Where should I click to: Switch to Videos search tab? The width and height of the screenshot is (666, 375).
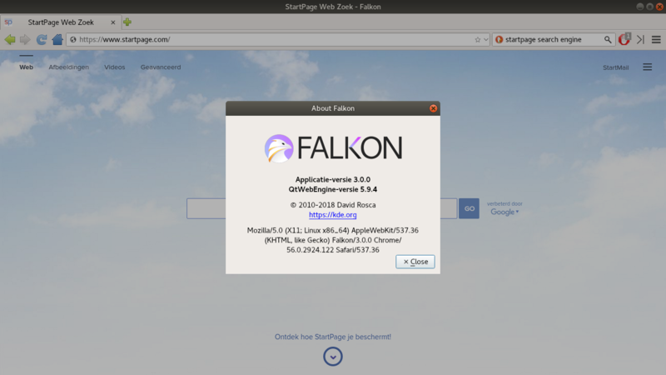coord(115,67)
